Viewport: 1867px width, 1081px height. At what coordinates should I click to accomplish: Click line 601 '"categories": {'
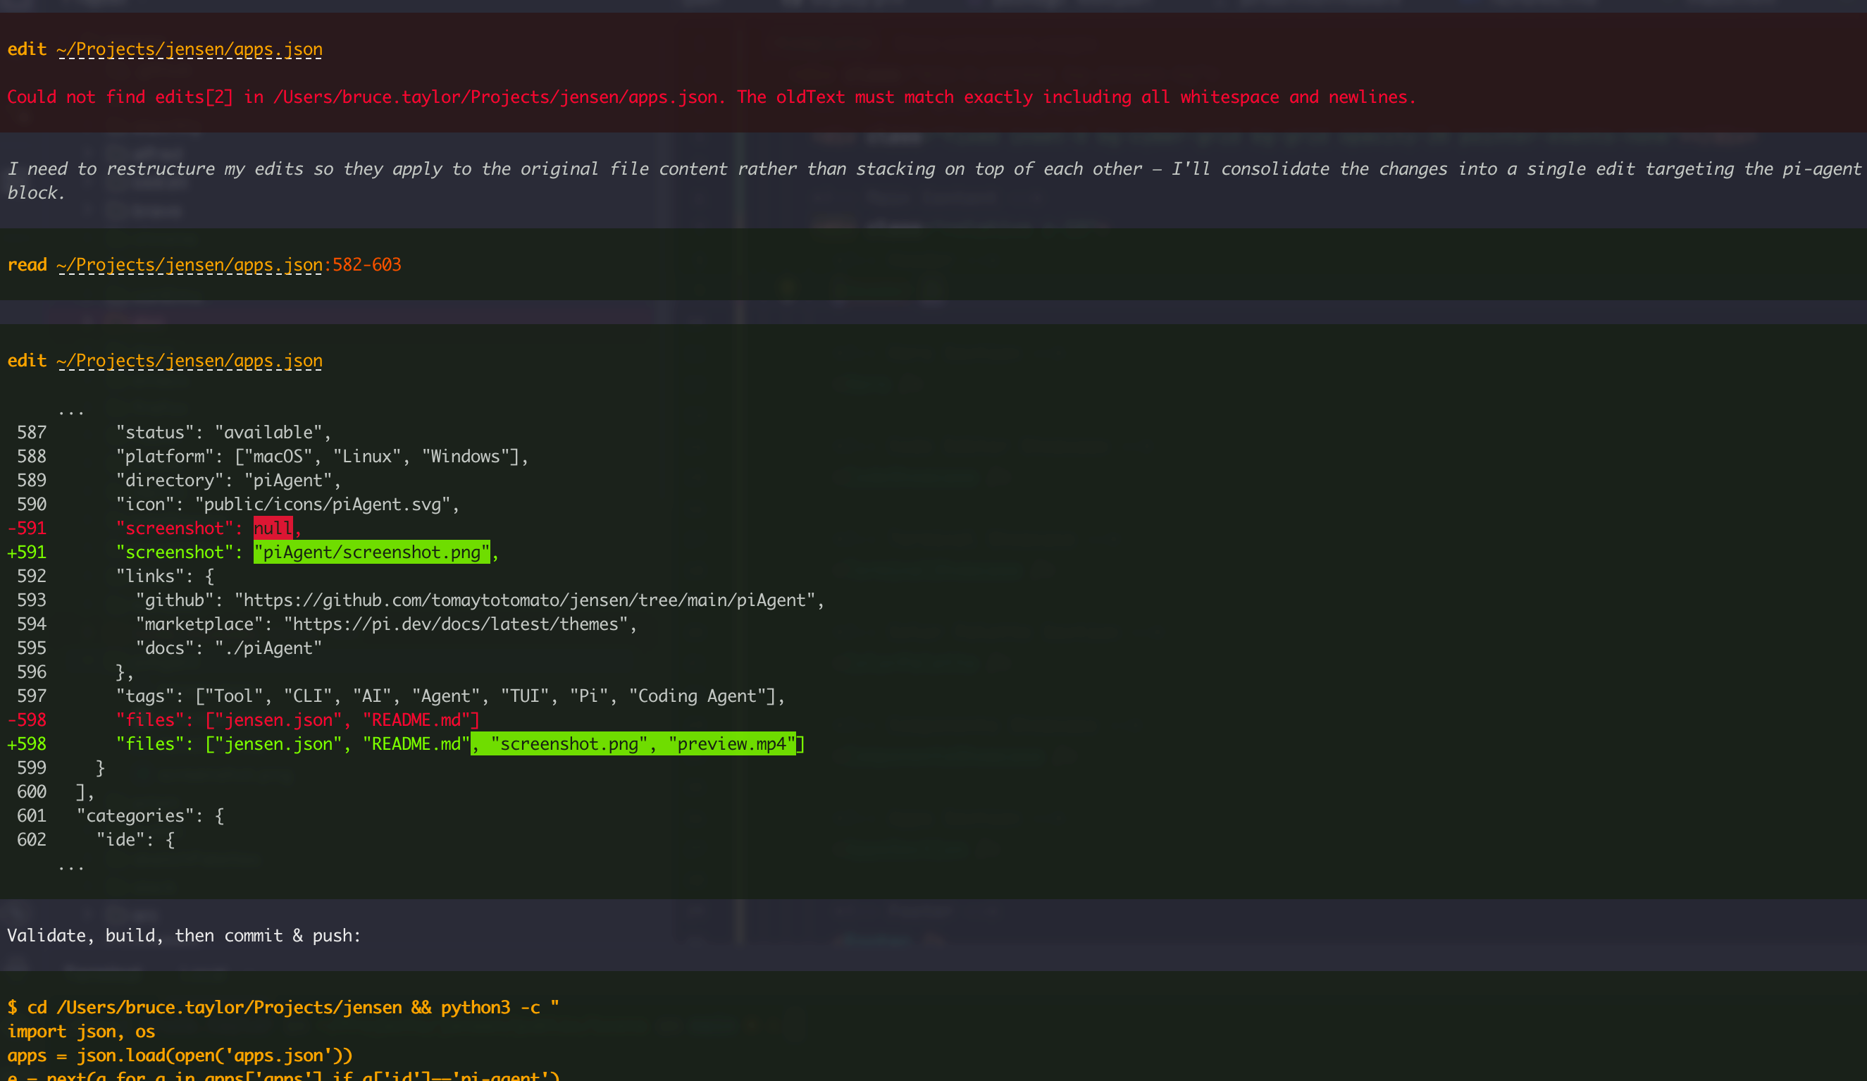[150, 816]
